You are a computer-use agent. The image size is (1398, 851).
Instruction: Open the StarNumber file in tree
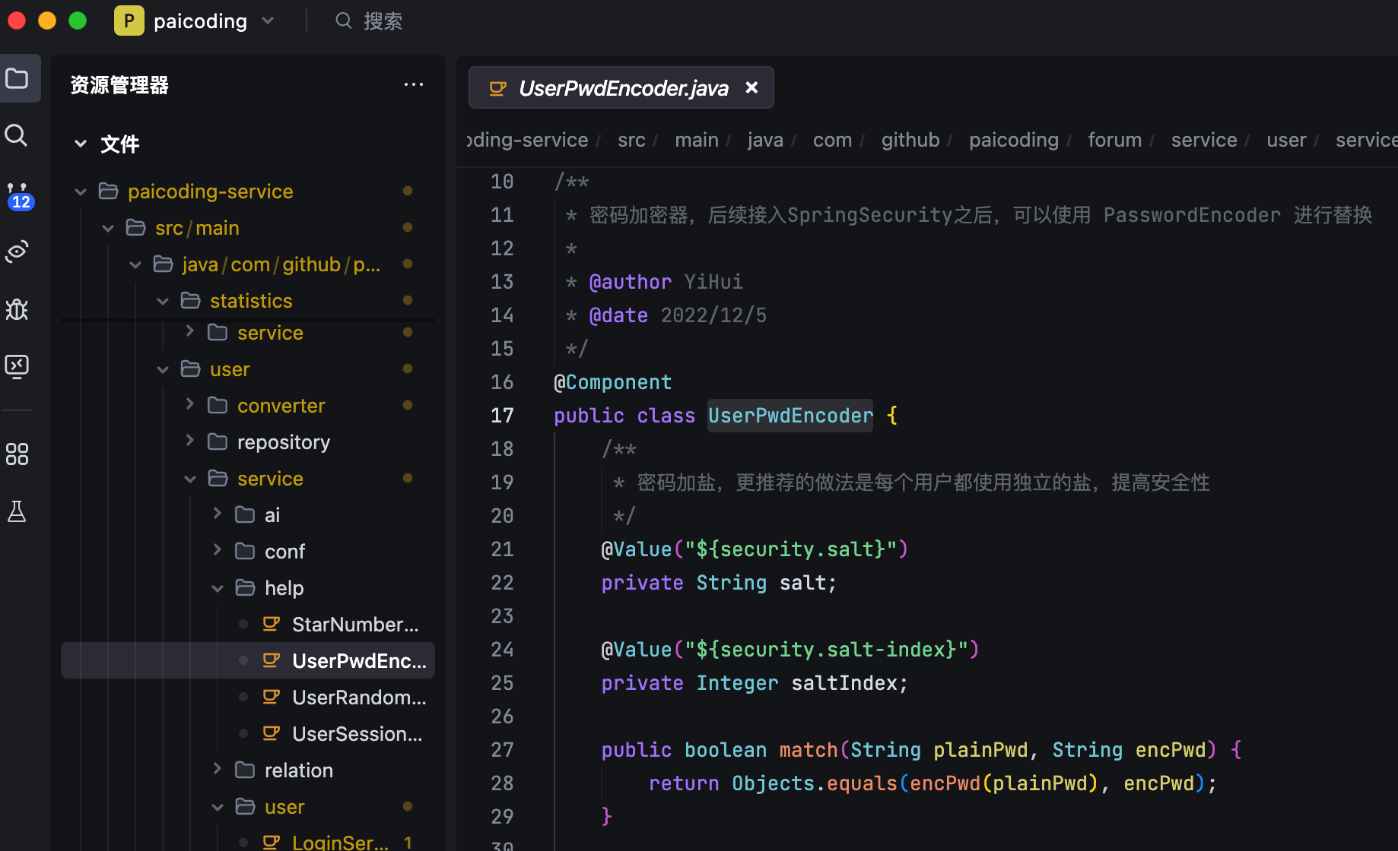(354, 625)
